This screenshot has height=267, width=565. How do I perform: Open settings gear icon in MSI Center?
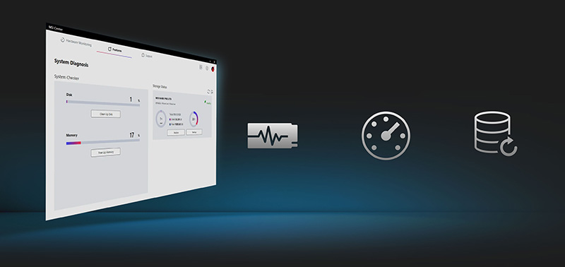(x=207, y=68)
